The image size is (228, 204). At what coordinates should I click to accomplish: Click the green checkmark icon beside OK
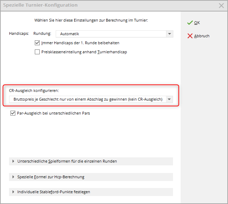click(190, 23)
